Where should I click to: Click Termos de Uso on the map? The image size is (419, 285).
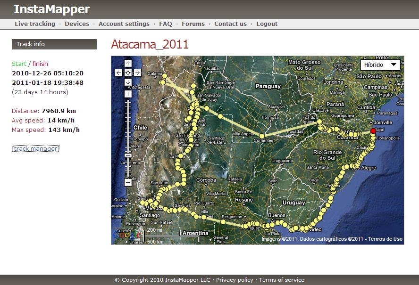point(385,239)
